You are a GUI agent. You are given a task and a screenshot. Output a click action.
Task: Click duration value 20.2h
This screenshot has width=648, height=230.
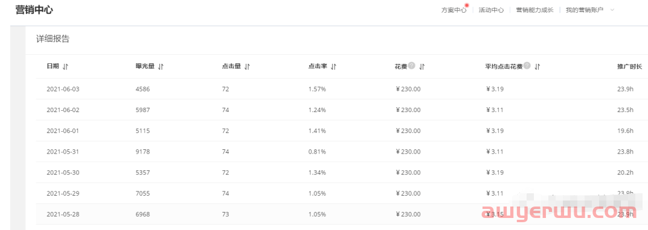coord(625,173)
